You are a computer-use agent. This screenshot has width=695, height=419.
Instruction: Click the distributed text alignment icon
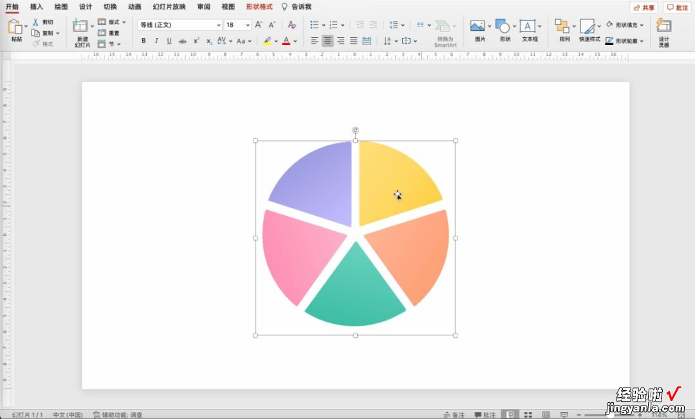[x=367, y=41]
